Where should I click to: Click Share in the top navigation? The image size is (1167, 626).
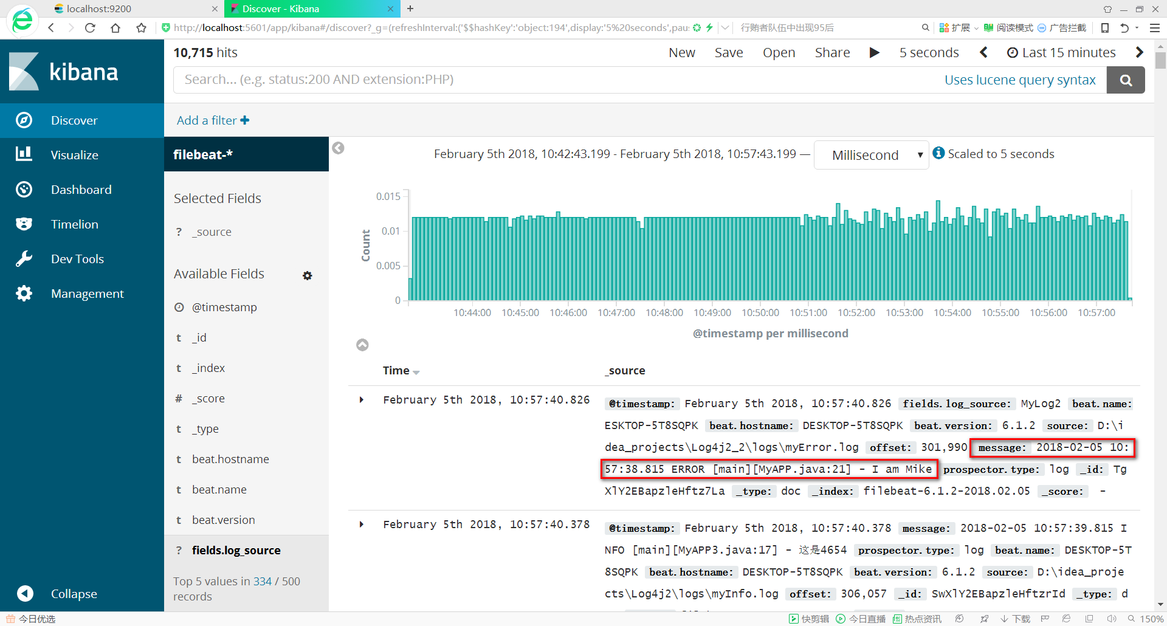click(832, 53)
